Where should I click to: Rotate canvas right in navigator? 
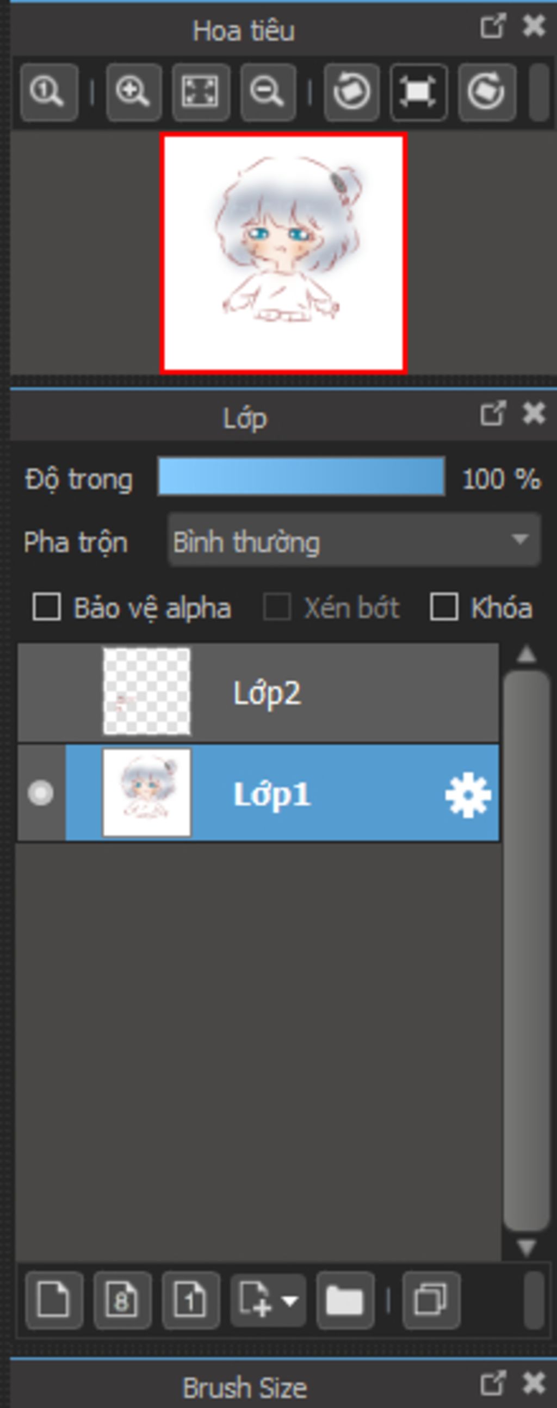(x=486, y=92)
